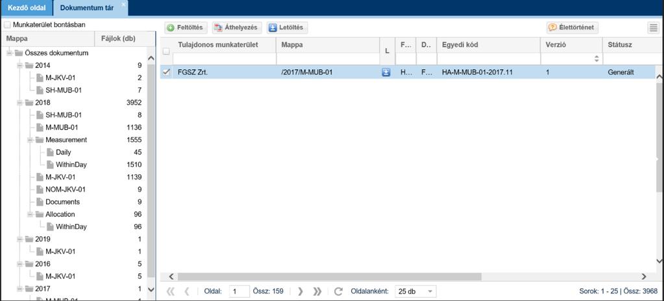Uncheck the FGSZ Zrt. row checkbox

166,72
